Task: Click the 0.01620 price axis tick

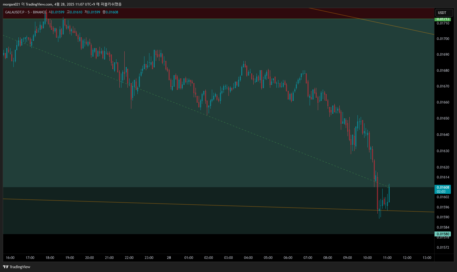Action: point(443,167)
